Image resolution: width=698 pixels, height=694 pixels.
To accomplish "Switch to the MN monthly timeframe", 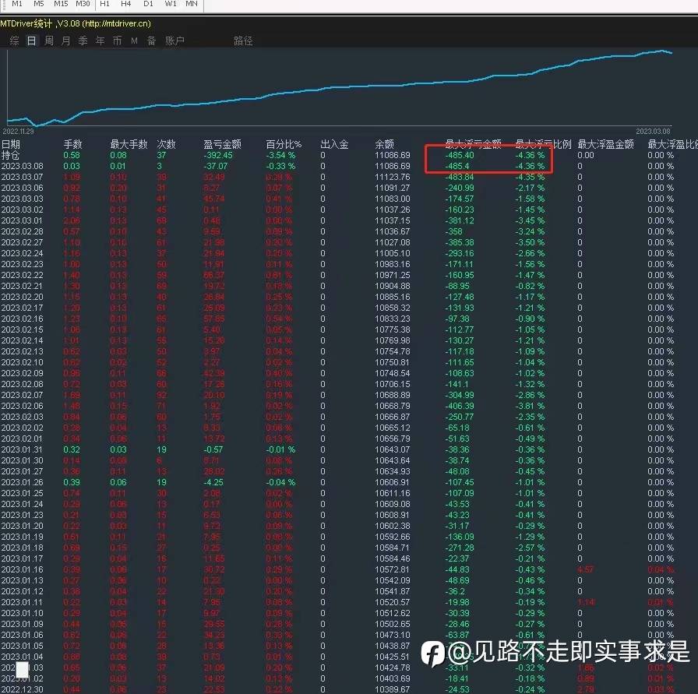I will [x=192, y=4].
